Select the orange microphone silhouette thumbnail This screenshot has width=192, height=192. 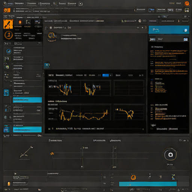pyautogui.click(x=8, y=24)
